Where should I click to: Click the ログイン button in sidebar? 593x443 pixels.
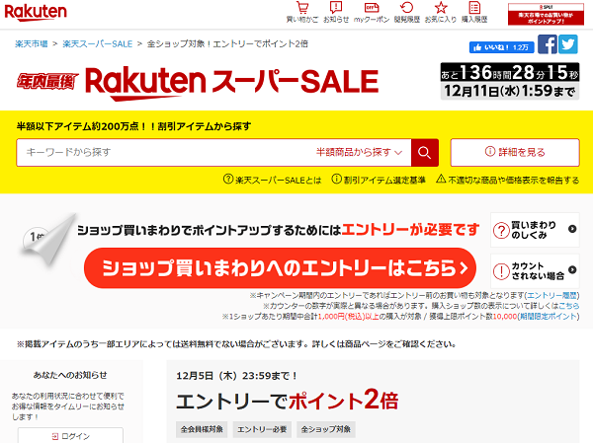tap(70, 436)
